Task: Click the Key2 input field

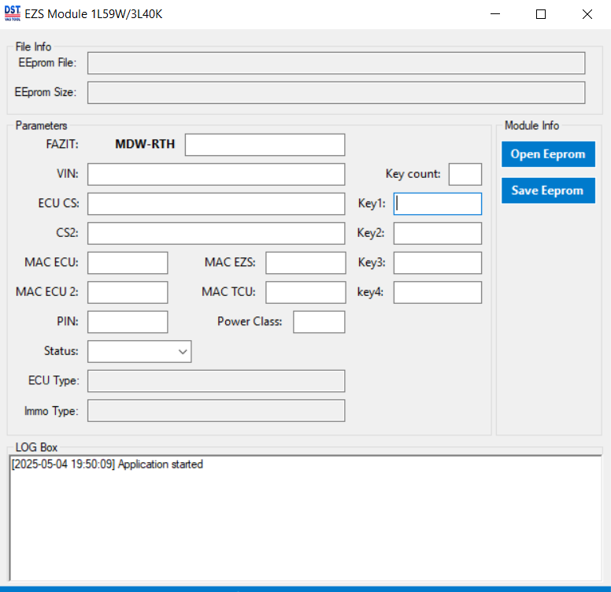Action: (x=438, y=233)
